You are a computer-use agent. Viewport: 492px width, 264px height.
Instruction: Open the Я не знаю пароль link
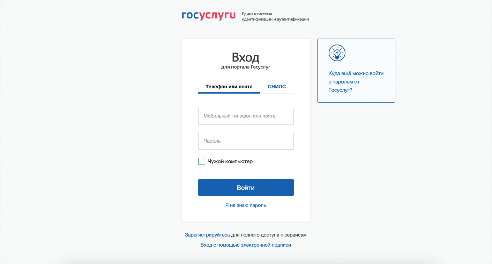[246, 205]
